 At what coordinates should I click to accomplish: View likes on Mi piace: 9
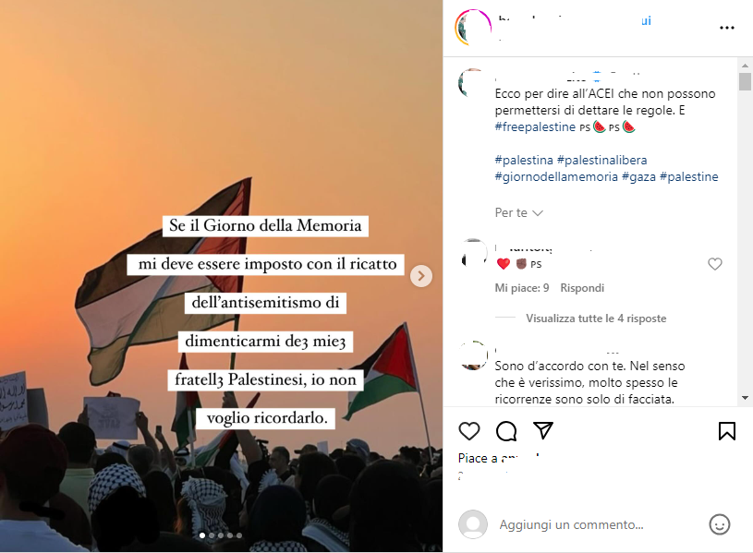[521, 288]
